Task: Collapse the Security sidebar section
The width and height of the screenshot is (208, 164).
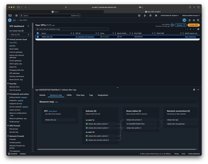Action: (8, 84)
